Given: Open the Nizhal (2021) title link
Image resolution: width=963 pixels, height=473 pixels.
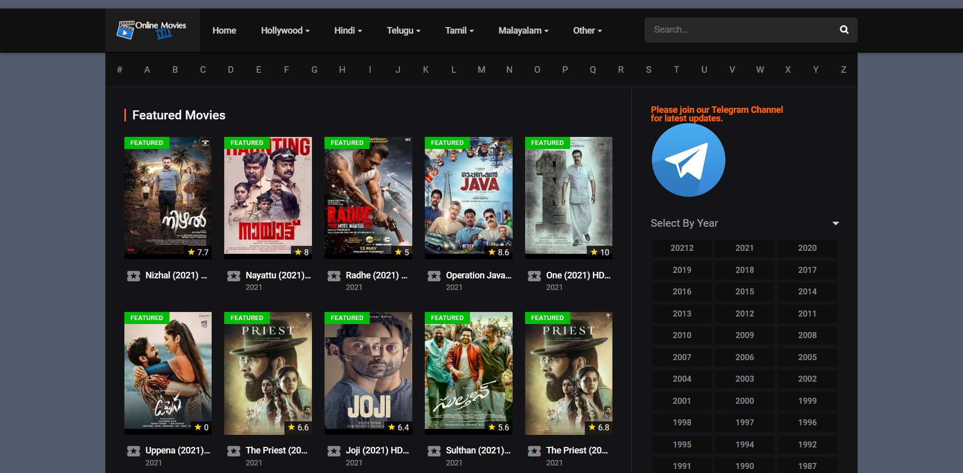Looking at the screenshot, I should (176, 275).
